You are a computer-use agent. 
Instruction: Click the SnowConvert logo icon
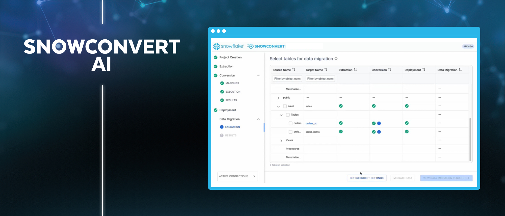[x=250, y=46]
